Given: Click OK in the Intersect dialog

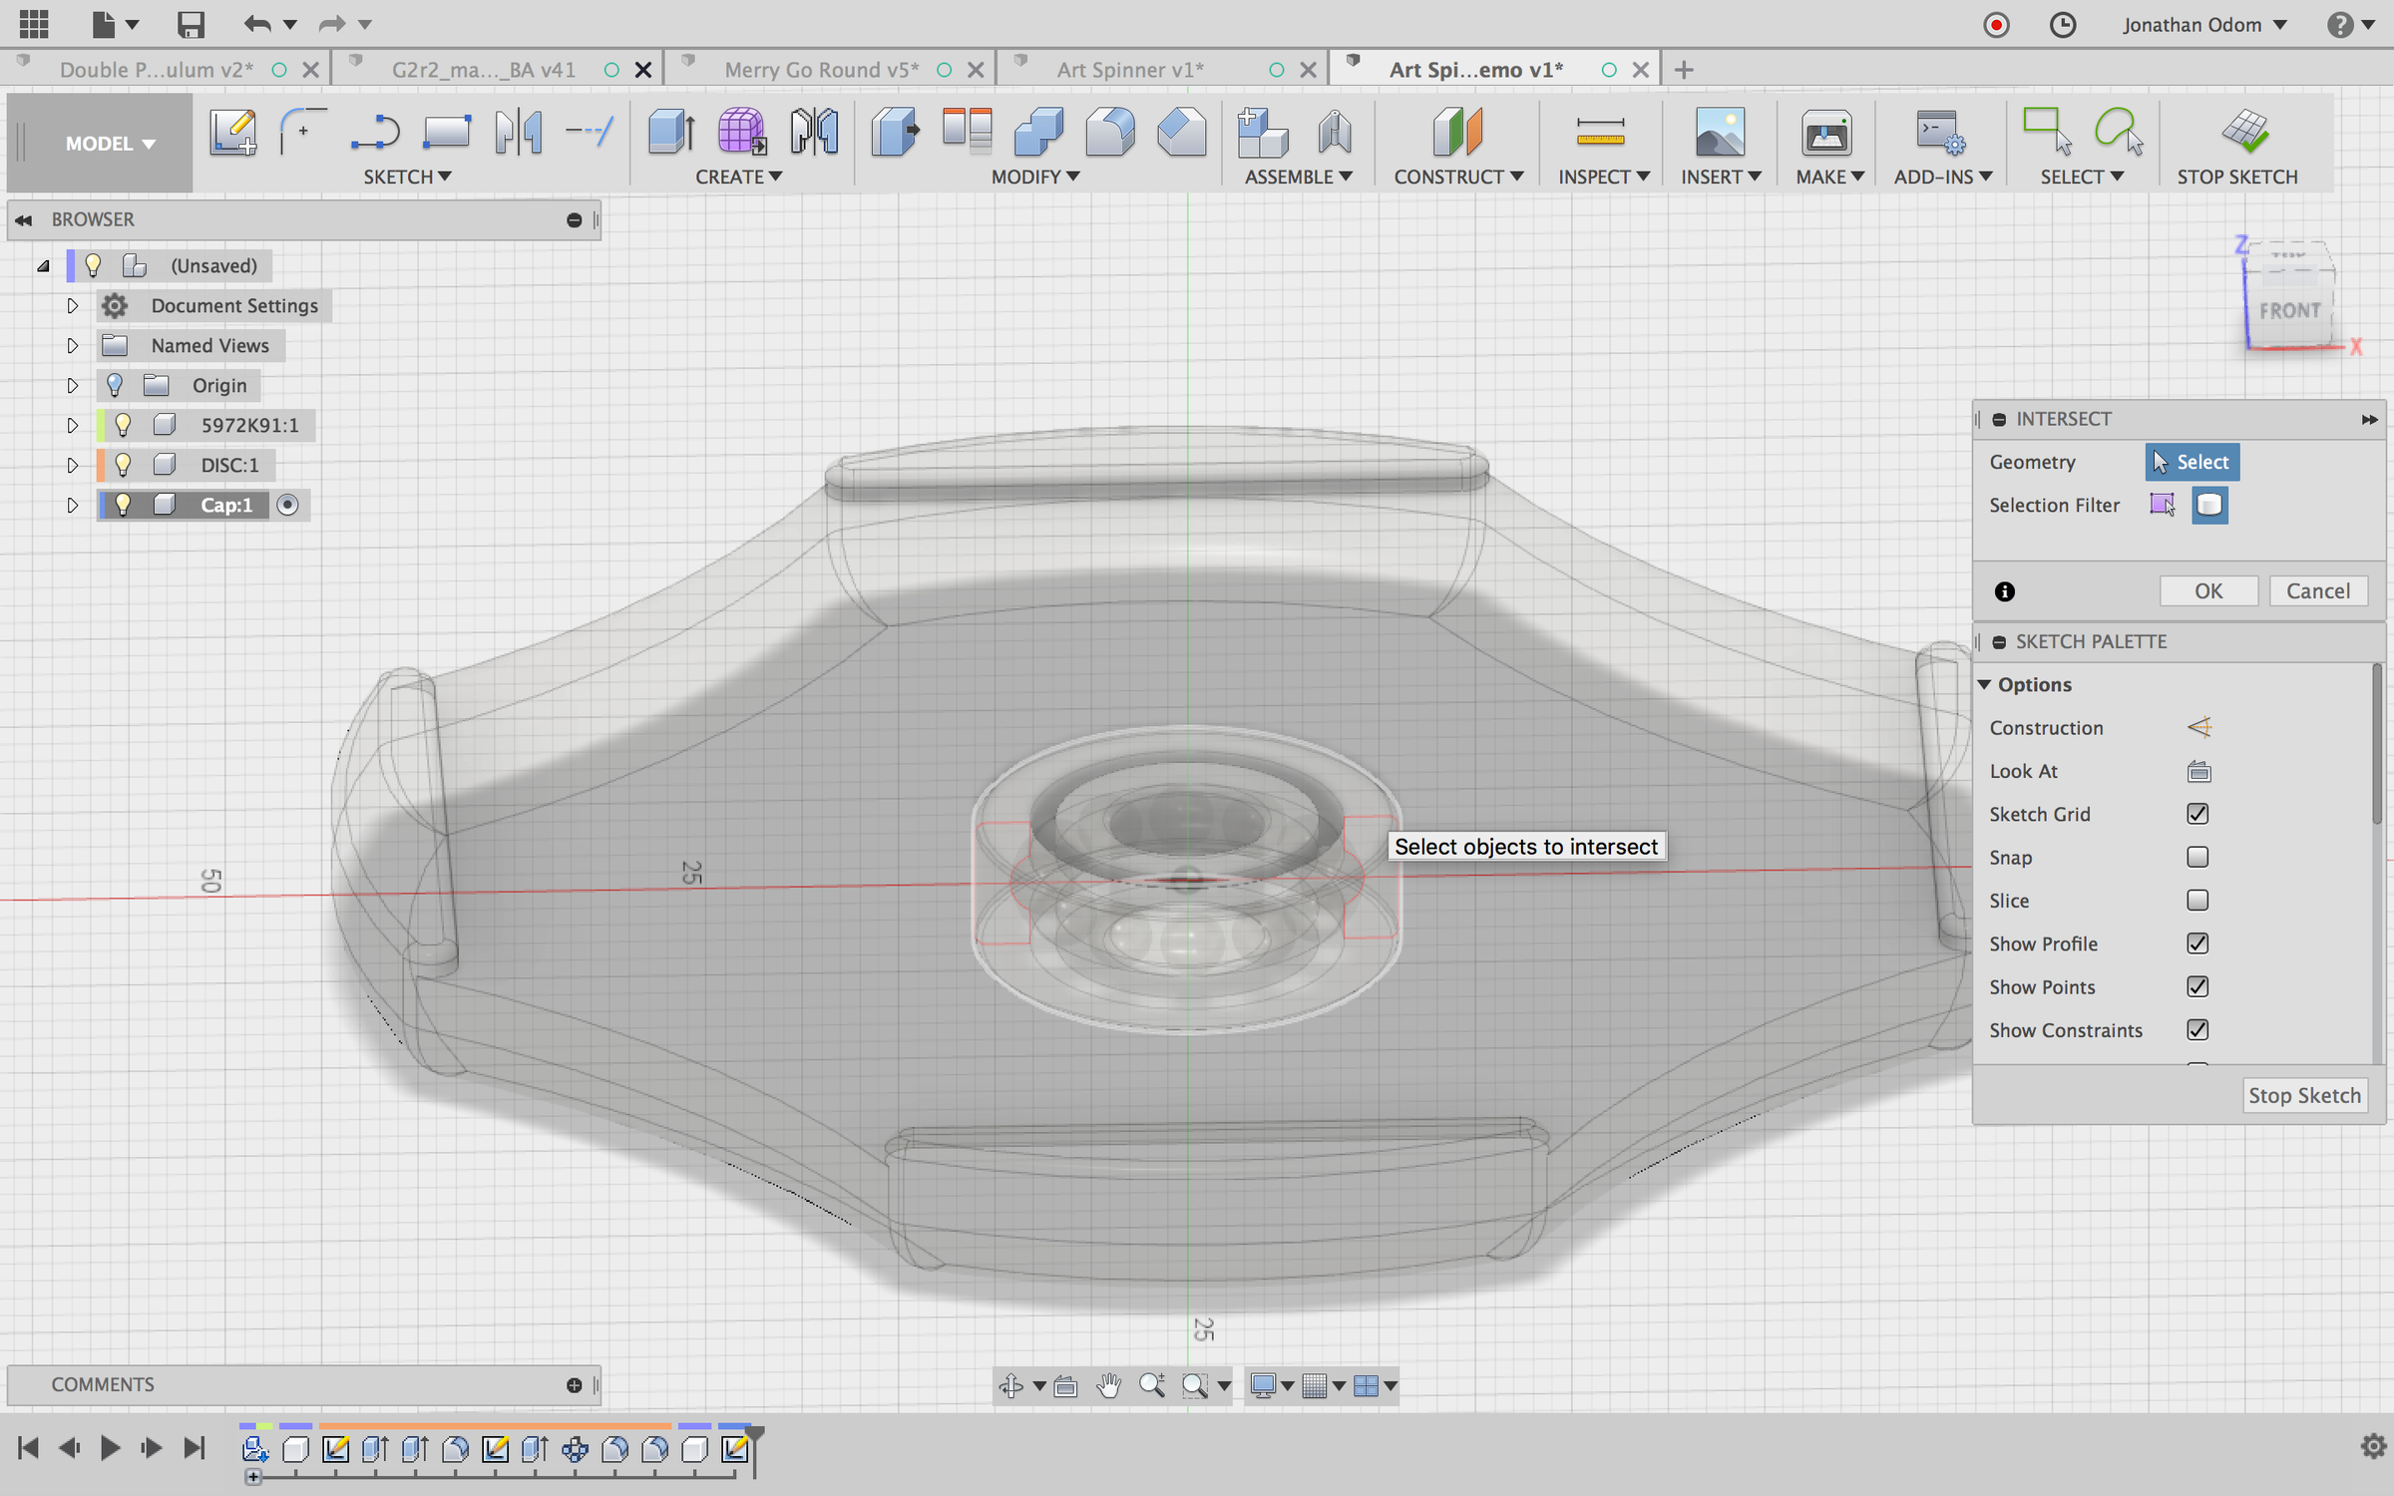Looking at the screenshot, I should tap(2208, 590).
